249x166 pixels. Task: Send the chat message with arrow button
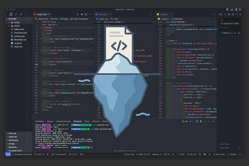[x=239, y=33]
